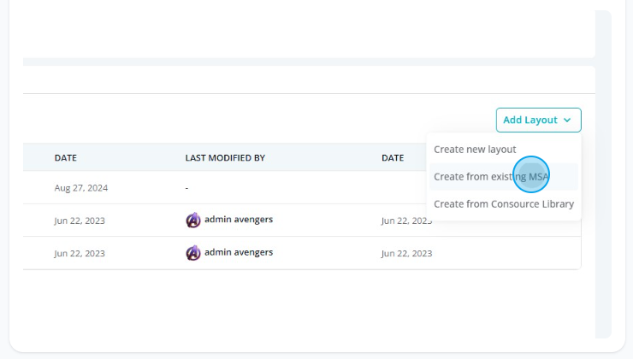The height and width of the screenshot is (359, 633).
Task: Click the Avengers avatar in the middle row
Action: [193, 221]
